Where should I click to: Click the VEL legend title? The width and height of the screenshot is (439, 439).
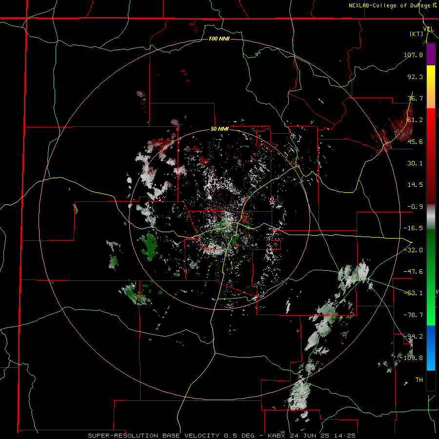tap(429, 29)
